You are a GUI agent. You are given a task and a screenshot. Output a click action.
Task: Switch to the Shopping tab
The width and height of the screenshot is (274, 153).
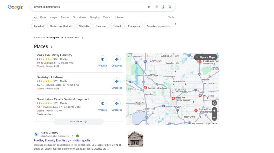click(94, 17)
